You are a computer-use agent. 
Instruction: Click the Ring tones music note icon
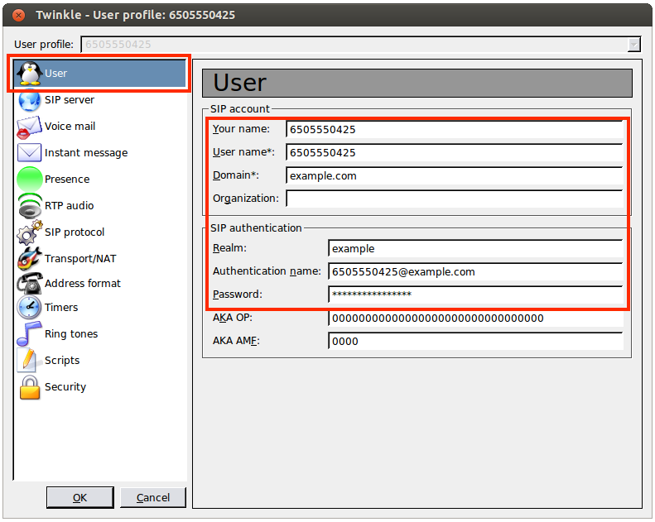(x=30, y=334)
